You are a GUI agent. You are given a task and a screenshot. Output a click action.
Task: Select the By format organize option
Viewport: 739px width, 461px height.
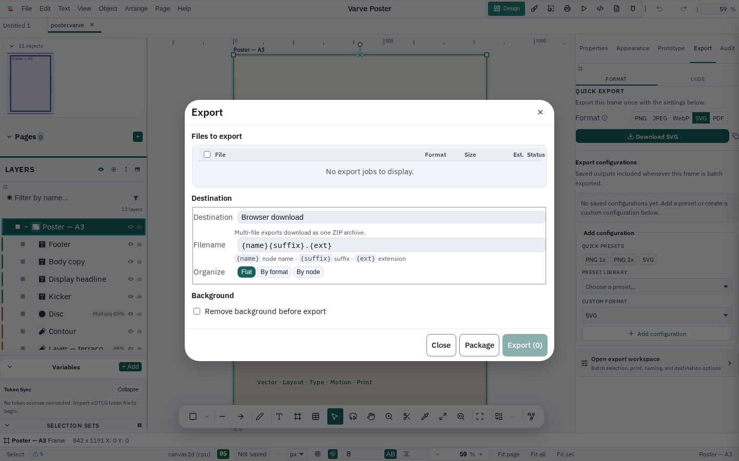tap(274, 272)
